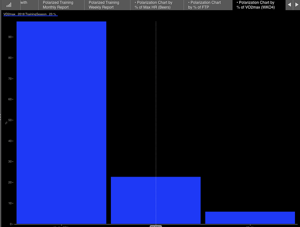Click the 90 tick label on the y-axis
Viewport: 300px width, 227px height.
[x=10, y=37]
